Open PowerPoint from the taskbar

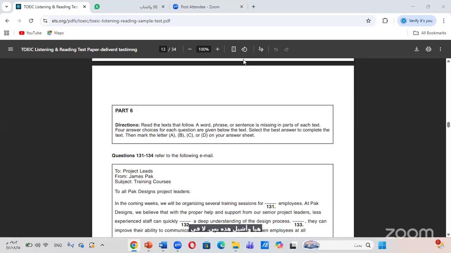148,245
